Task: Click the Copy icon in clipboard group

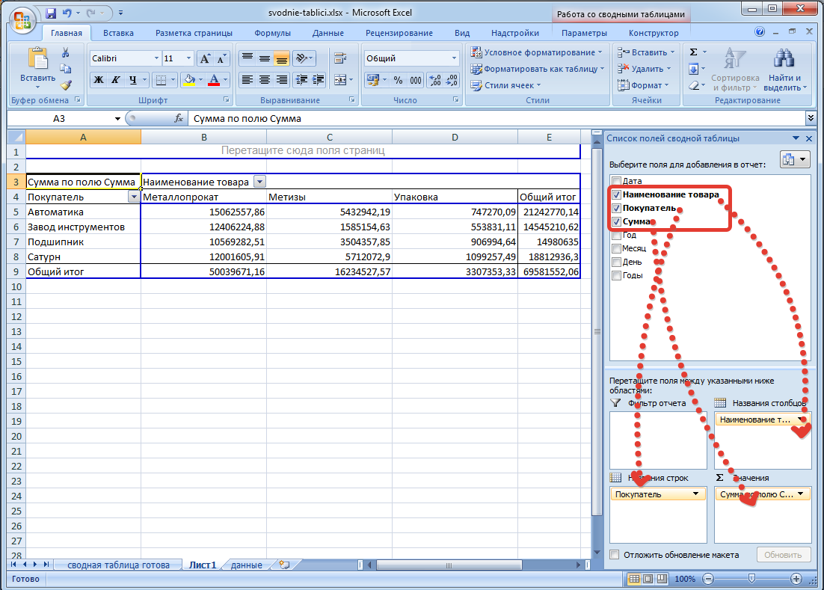Action: [x=66, y=69]
